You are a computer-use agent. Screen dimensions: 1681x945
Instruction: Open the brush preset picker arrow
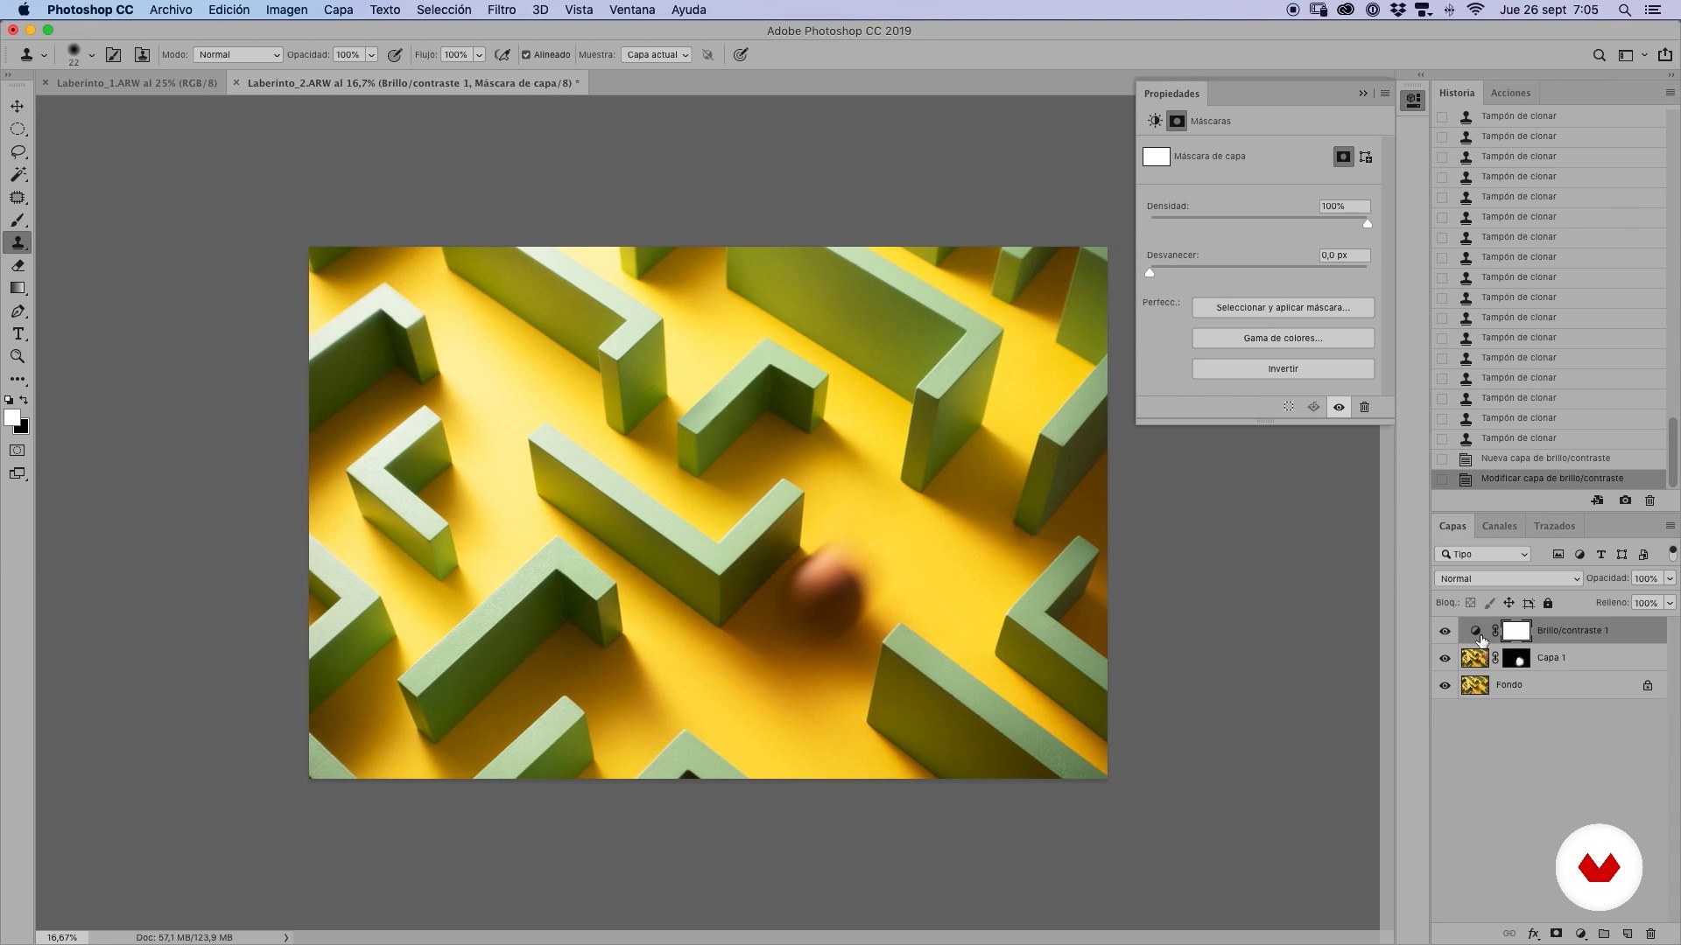91,55
